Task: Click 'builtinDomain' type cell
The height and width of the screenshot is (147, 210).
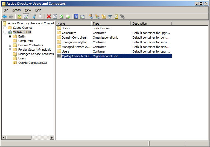Action: [x=101, y=28]
